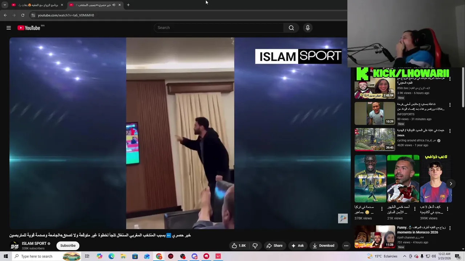Subscribe to ISLAM SPORT channel

click(68, 245)
